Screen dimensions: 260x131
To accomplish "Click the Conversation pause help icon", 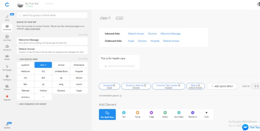I will click(x=120, y=96).
